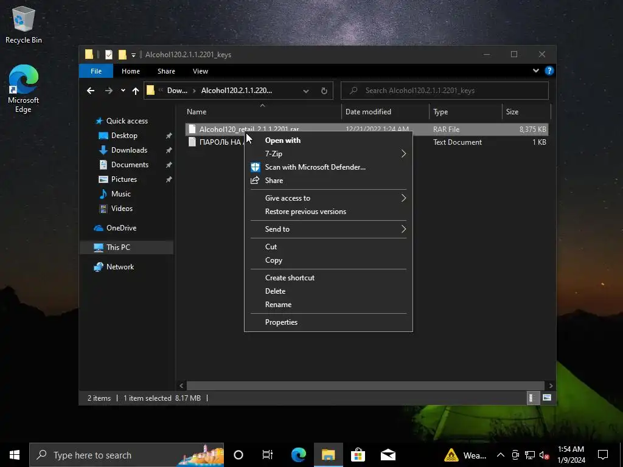The height and width of the screenshot is (467, 623).
Task: Open Properties from the context menu
Action: [328, 322]
